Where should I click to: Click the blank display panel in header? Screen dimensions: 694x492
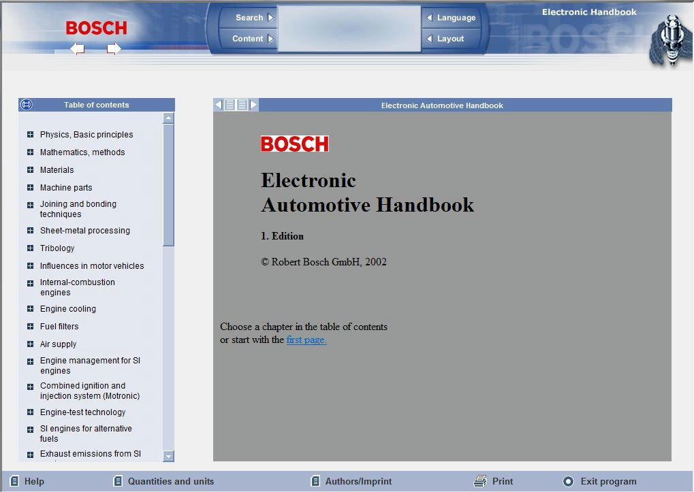point(349,29)
